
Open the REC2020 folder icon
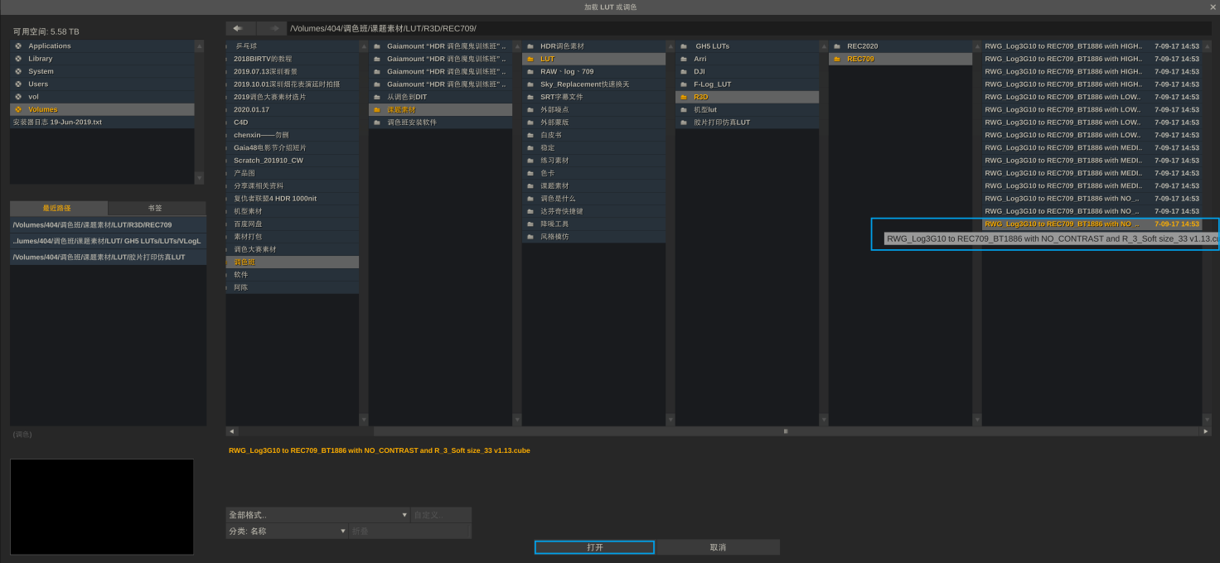(837, 46)
